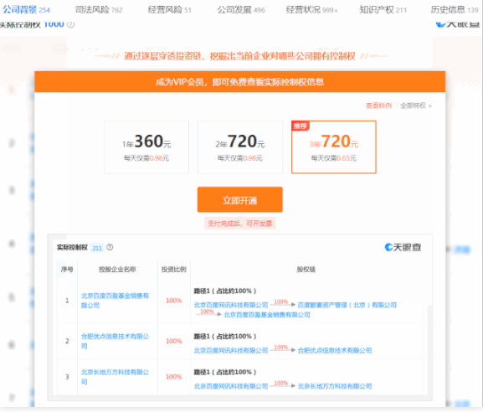Click the 支付完成后，可开发票 notice
Viewport: 483px width, 412px height.
tap(240, 224)
